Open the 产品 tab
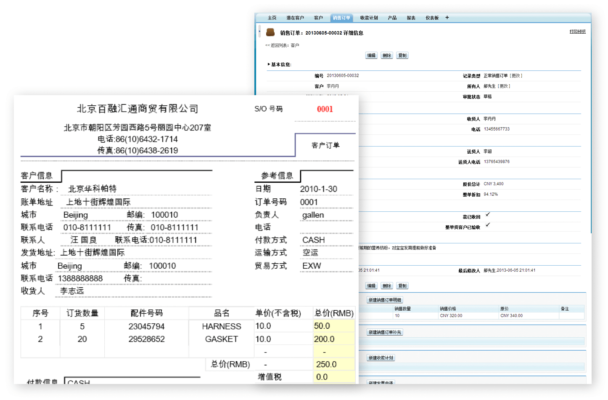 tap(392, 18)
